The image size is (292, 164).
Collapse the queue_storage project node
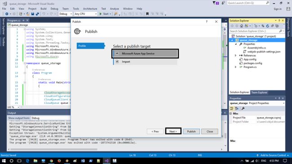[232, 40]
